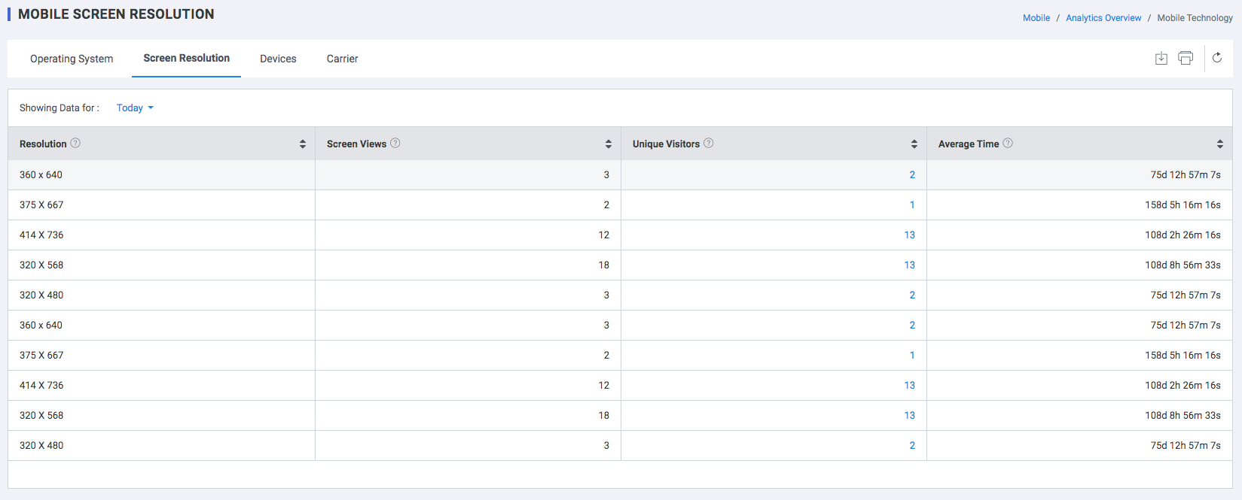Open help icon beside Unique Visitors header

pos(709,143)
